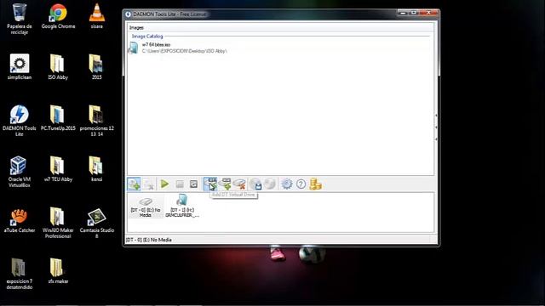Image resolution: width=545 pixels, height=306 pixels.
Task: Click the Remove Virtual Drive icon
Action: (x=240, y=184)
